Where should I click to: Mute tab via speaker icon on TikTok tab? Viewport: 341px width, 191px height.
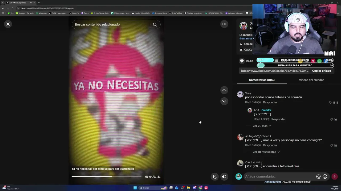(31, 3)
